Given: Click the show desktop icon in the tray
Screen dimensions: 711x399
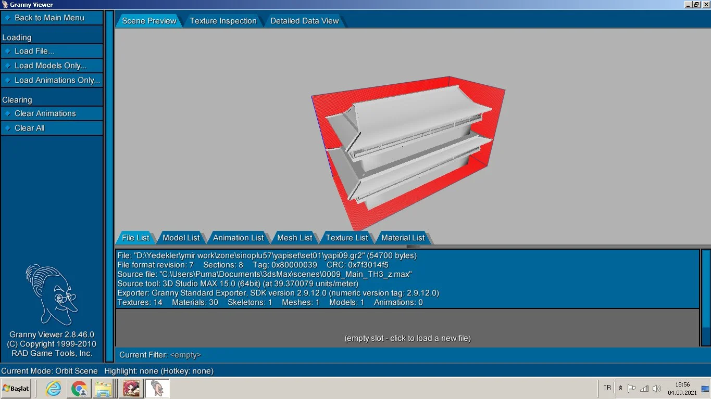Looking at the screenshot, I should [x=705, y=389].
